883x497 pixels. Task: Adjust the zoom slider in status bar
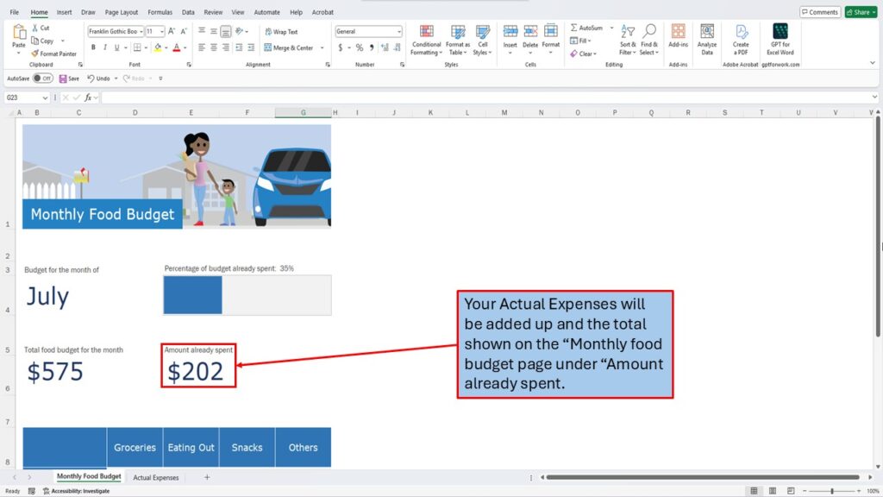(x=831, y=491)
